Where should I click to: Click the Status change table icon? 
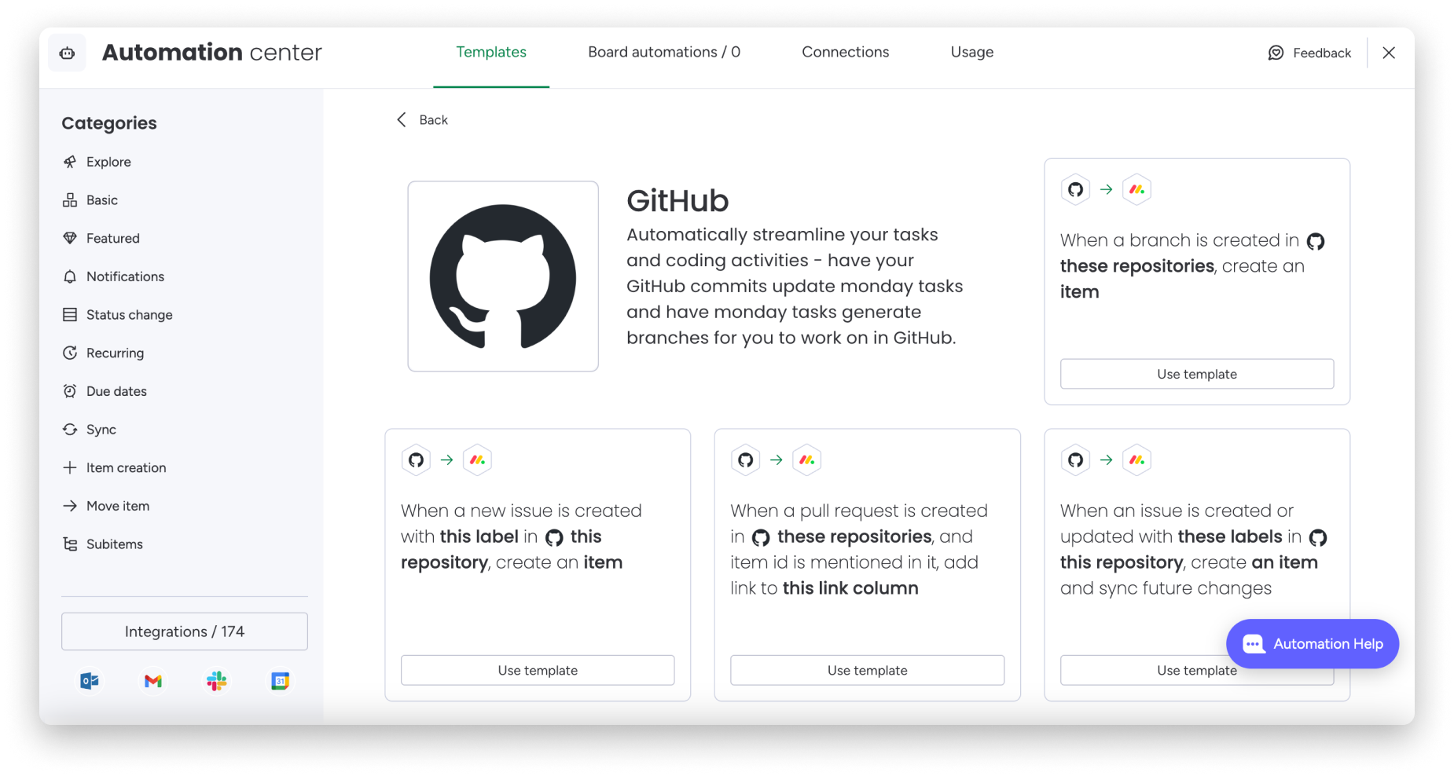pyautogui.click(x=70, y=315)
